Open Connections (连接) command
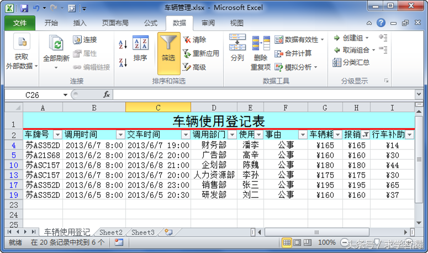Screen dimensions: 428x253 85,40
